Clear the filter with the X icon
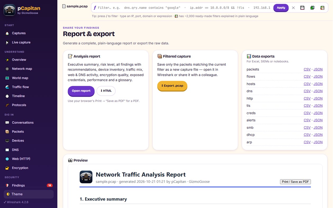This screenshot has height=208, width=333. pyautogui.click(x=293, y=8)
